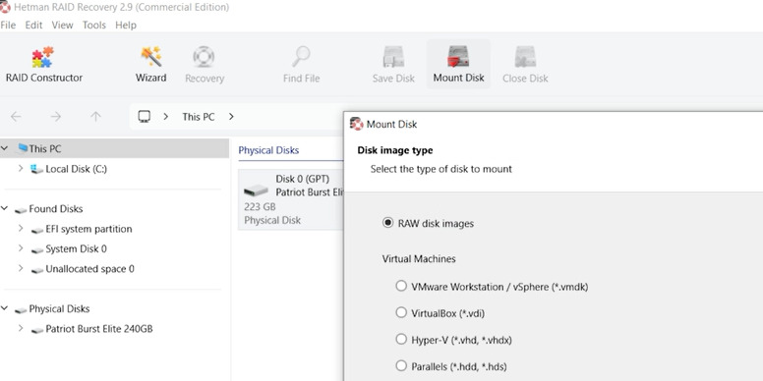Go up one level with up arrow
This screenshot has height=381, width=763.
point(95,117)
